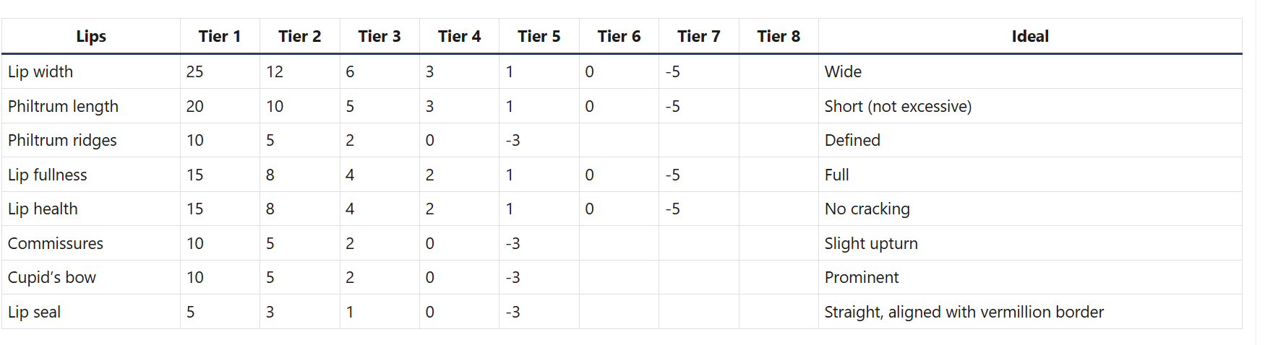Click the 'Prominent' ideal cell
Viewport: 1265px width, 345px height.
tap(862, 277)
